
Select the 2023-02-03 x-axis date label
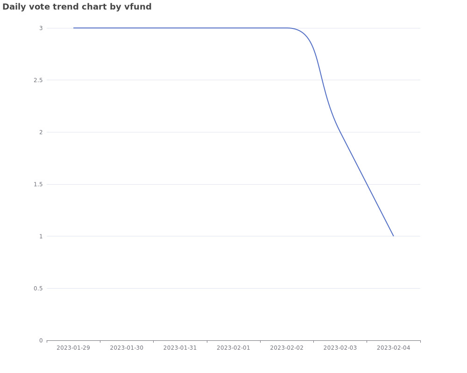tap(340, 348)
